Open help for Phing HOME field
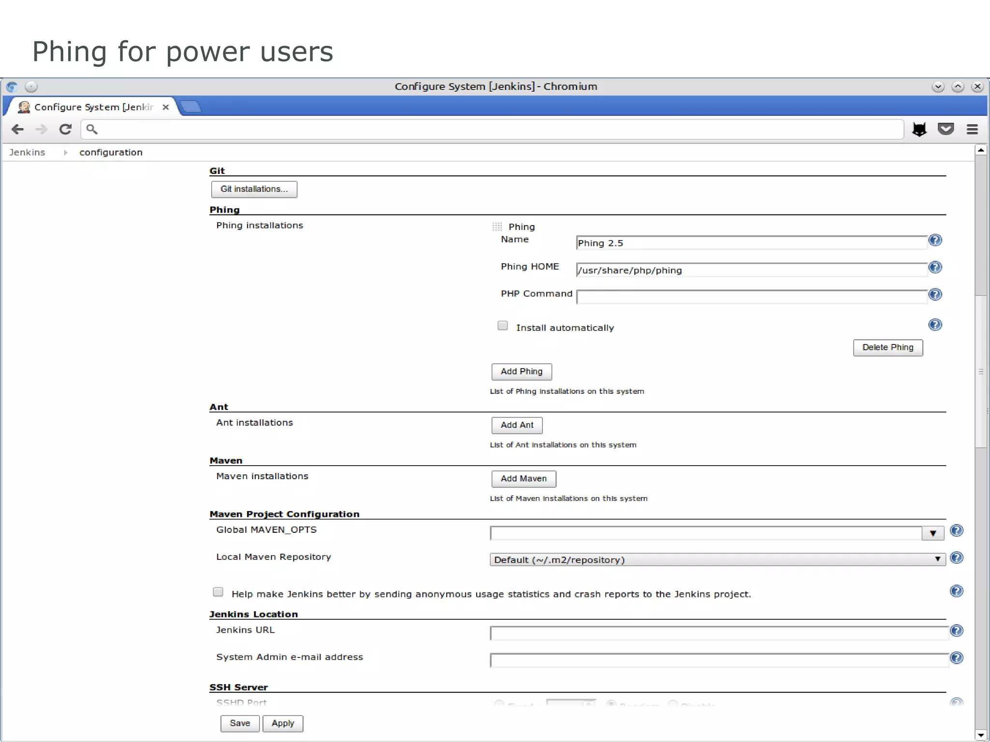This screenshot has width=990, height=742. [935, 267]
